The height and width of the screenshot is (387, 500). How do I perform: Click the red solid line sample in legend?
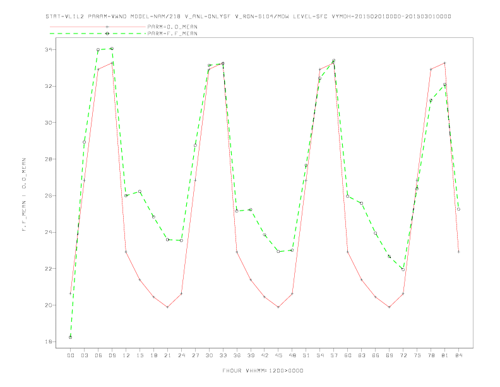click(98, 27)
